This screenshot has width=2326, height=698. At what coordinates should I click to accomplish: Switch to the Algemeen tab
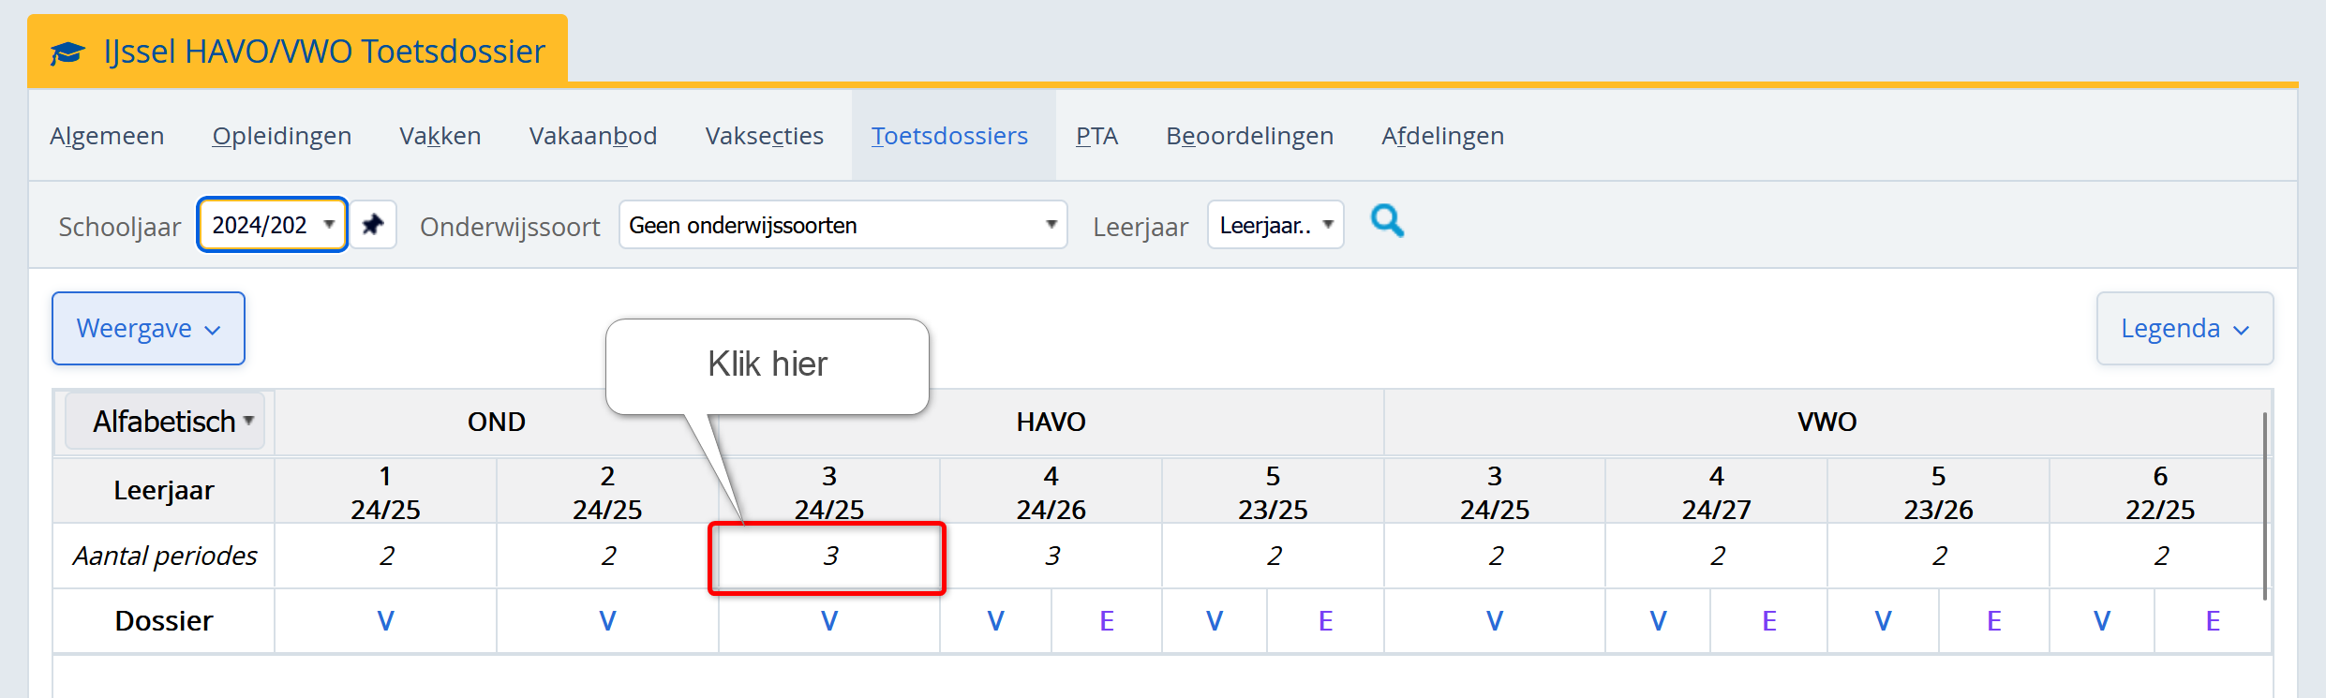coord(107,136)
